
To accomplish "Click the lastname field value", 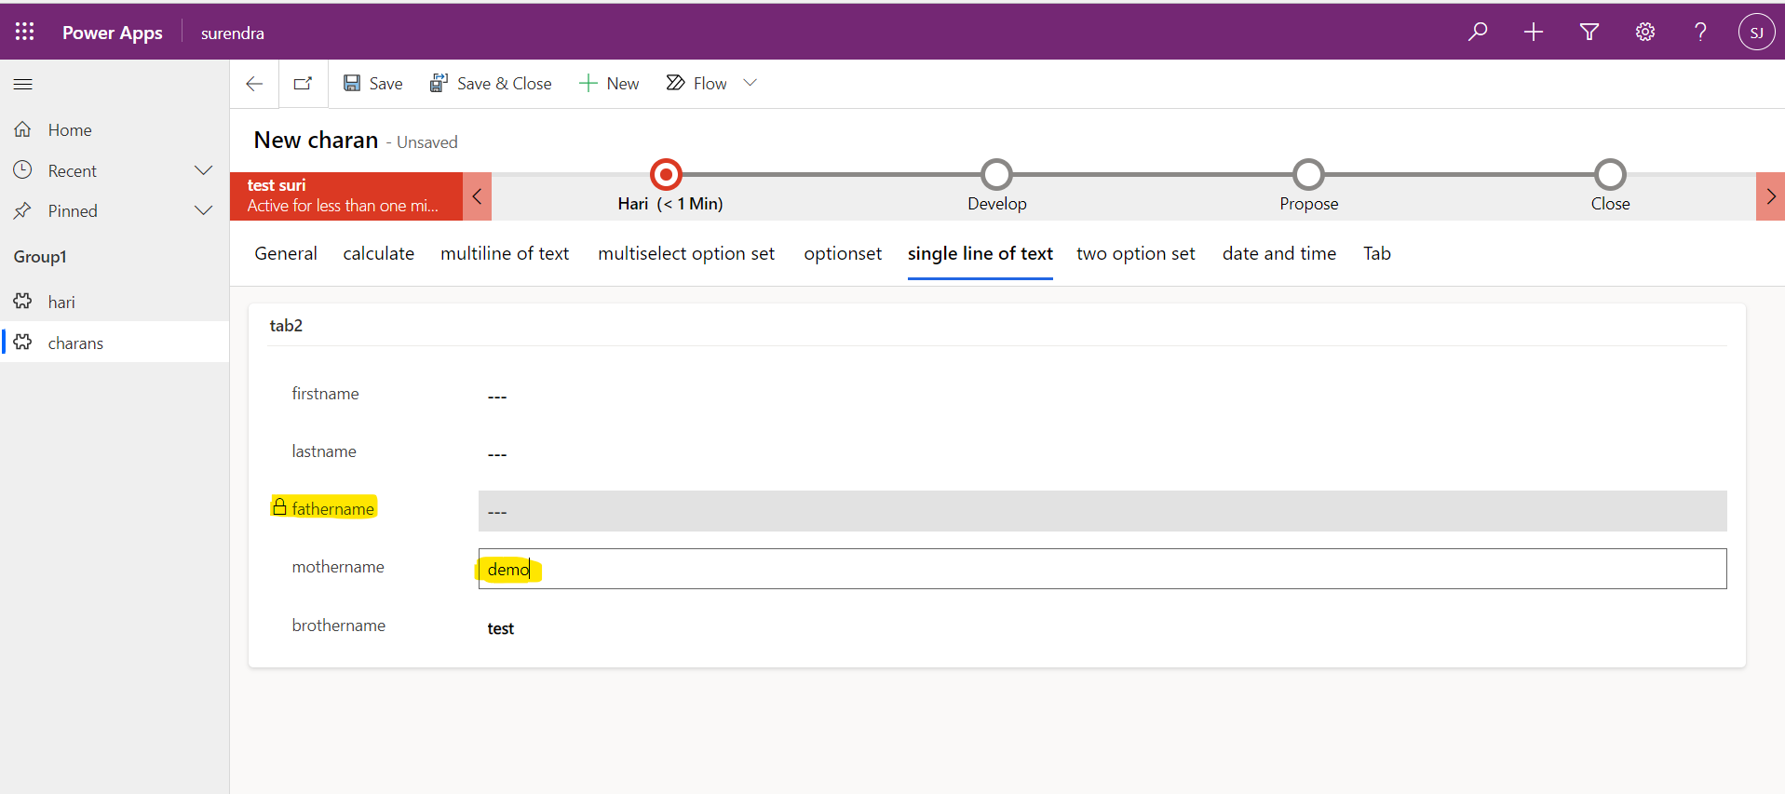I will click(x=1102, y=453).
